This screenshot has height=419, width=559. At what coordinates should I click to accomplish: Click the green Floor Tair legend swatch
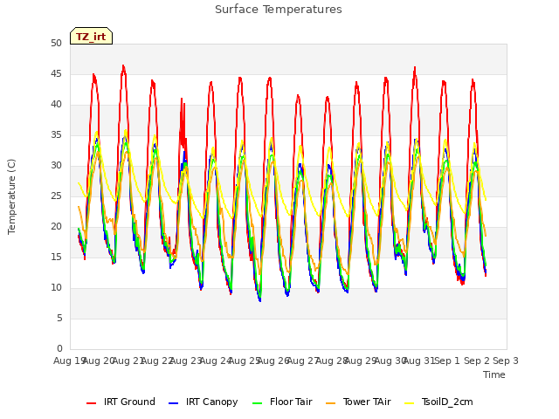(x=258, y=403)
